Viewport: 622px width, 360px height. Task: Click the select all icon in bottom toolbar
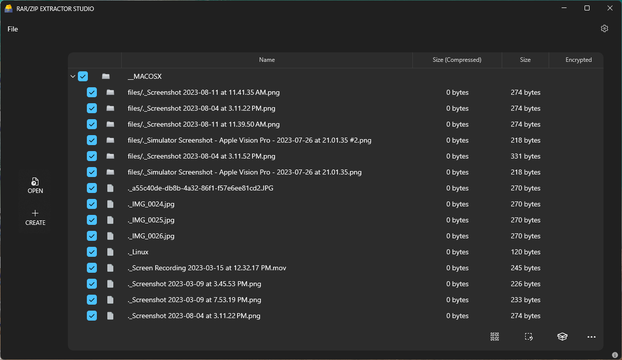coord(495,337)
